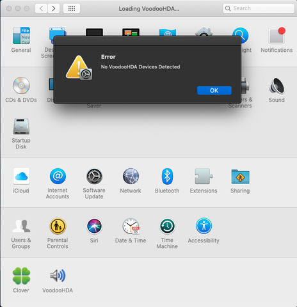Click the warning icon in the error dialog
The width and height of the screenshot is (297, 307).
point(79,68)
